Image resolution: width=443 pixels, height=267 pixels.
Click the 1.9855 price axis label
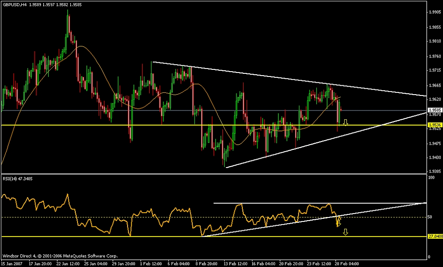point(435,27)
